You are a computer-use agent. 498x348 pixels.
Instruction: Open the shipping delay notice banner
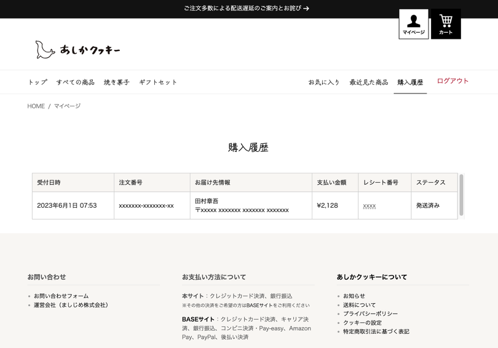[x=247, y=9]
